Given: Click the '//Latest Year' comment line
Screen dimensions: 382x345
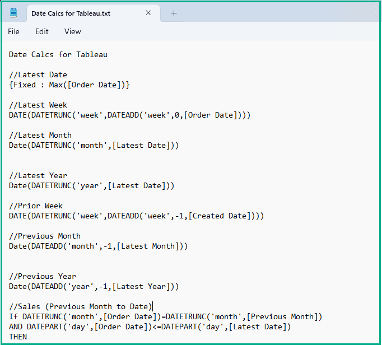Looking at the screenshot, I should tap(38, 176).
